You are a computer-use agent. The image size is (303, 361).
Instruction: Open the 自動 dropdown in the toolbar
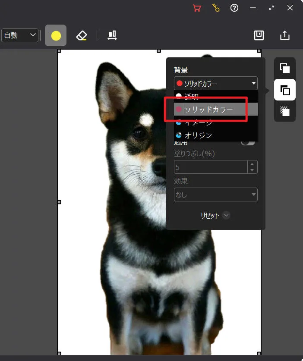(20, 35)
